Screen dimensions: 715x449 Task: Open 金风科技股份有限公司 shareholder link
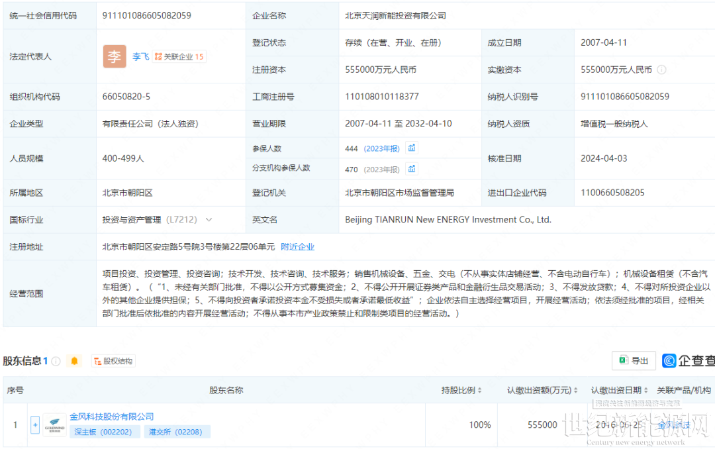tap(112, 416)
